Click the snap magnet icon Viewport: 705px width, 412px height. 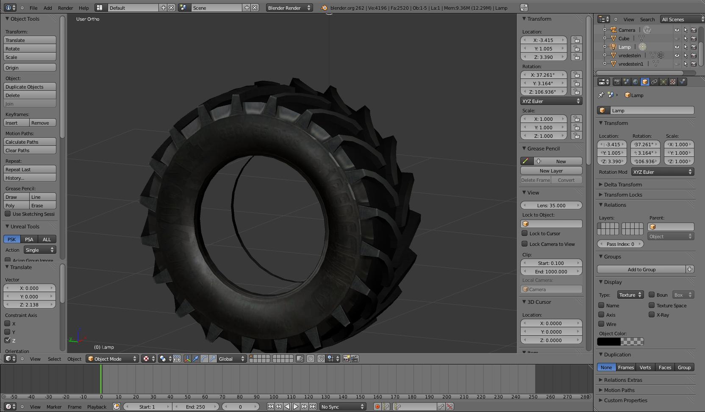321,359
